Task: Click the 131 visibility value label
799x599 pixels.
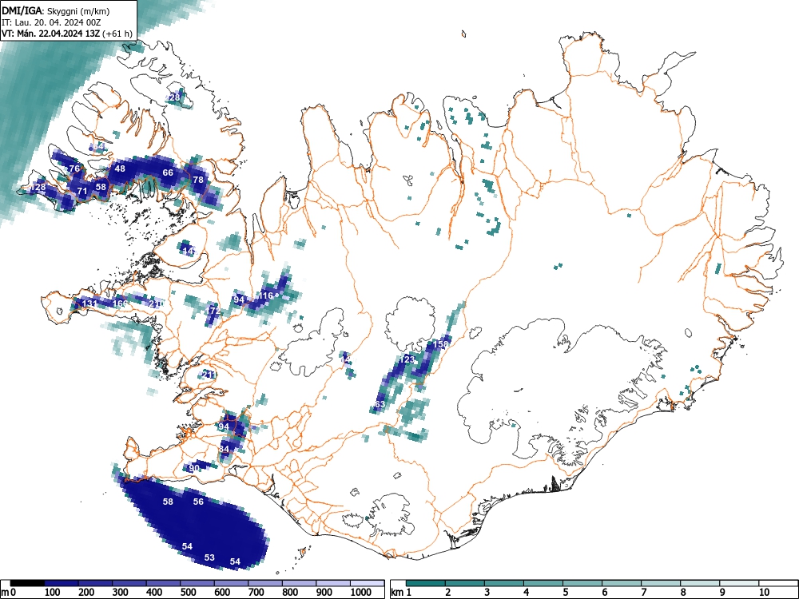Action: pos(89,303)
